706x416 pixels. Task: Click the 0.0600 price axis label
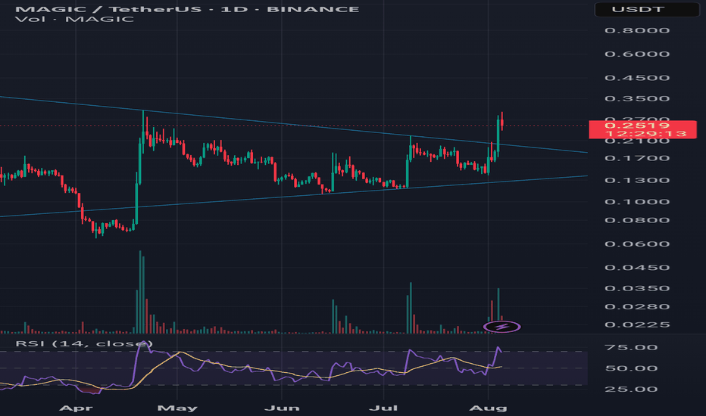(x=636, y=244)
